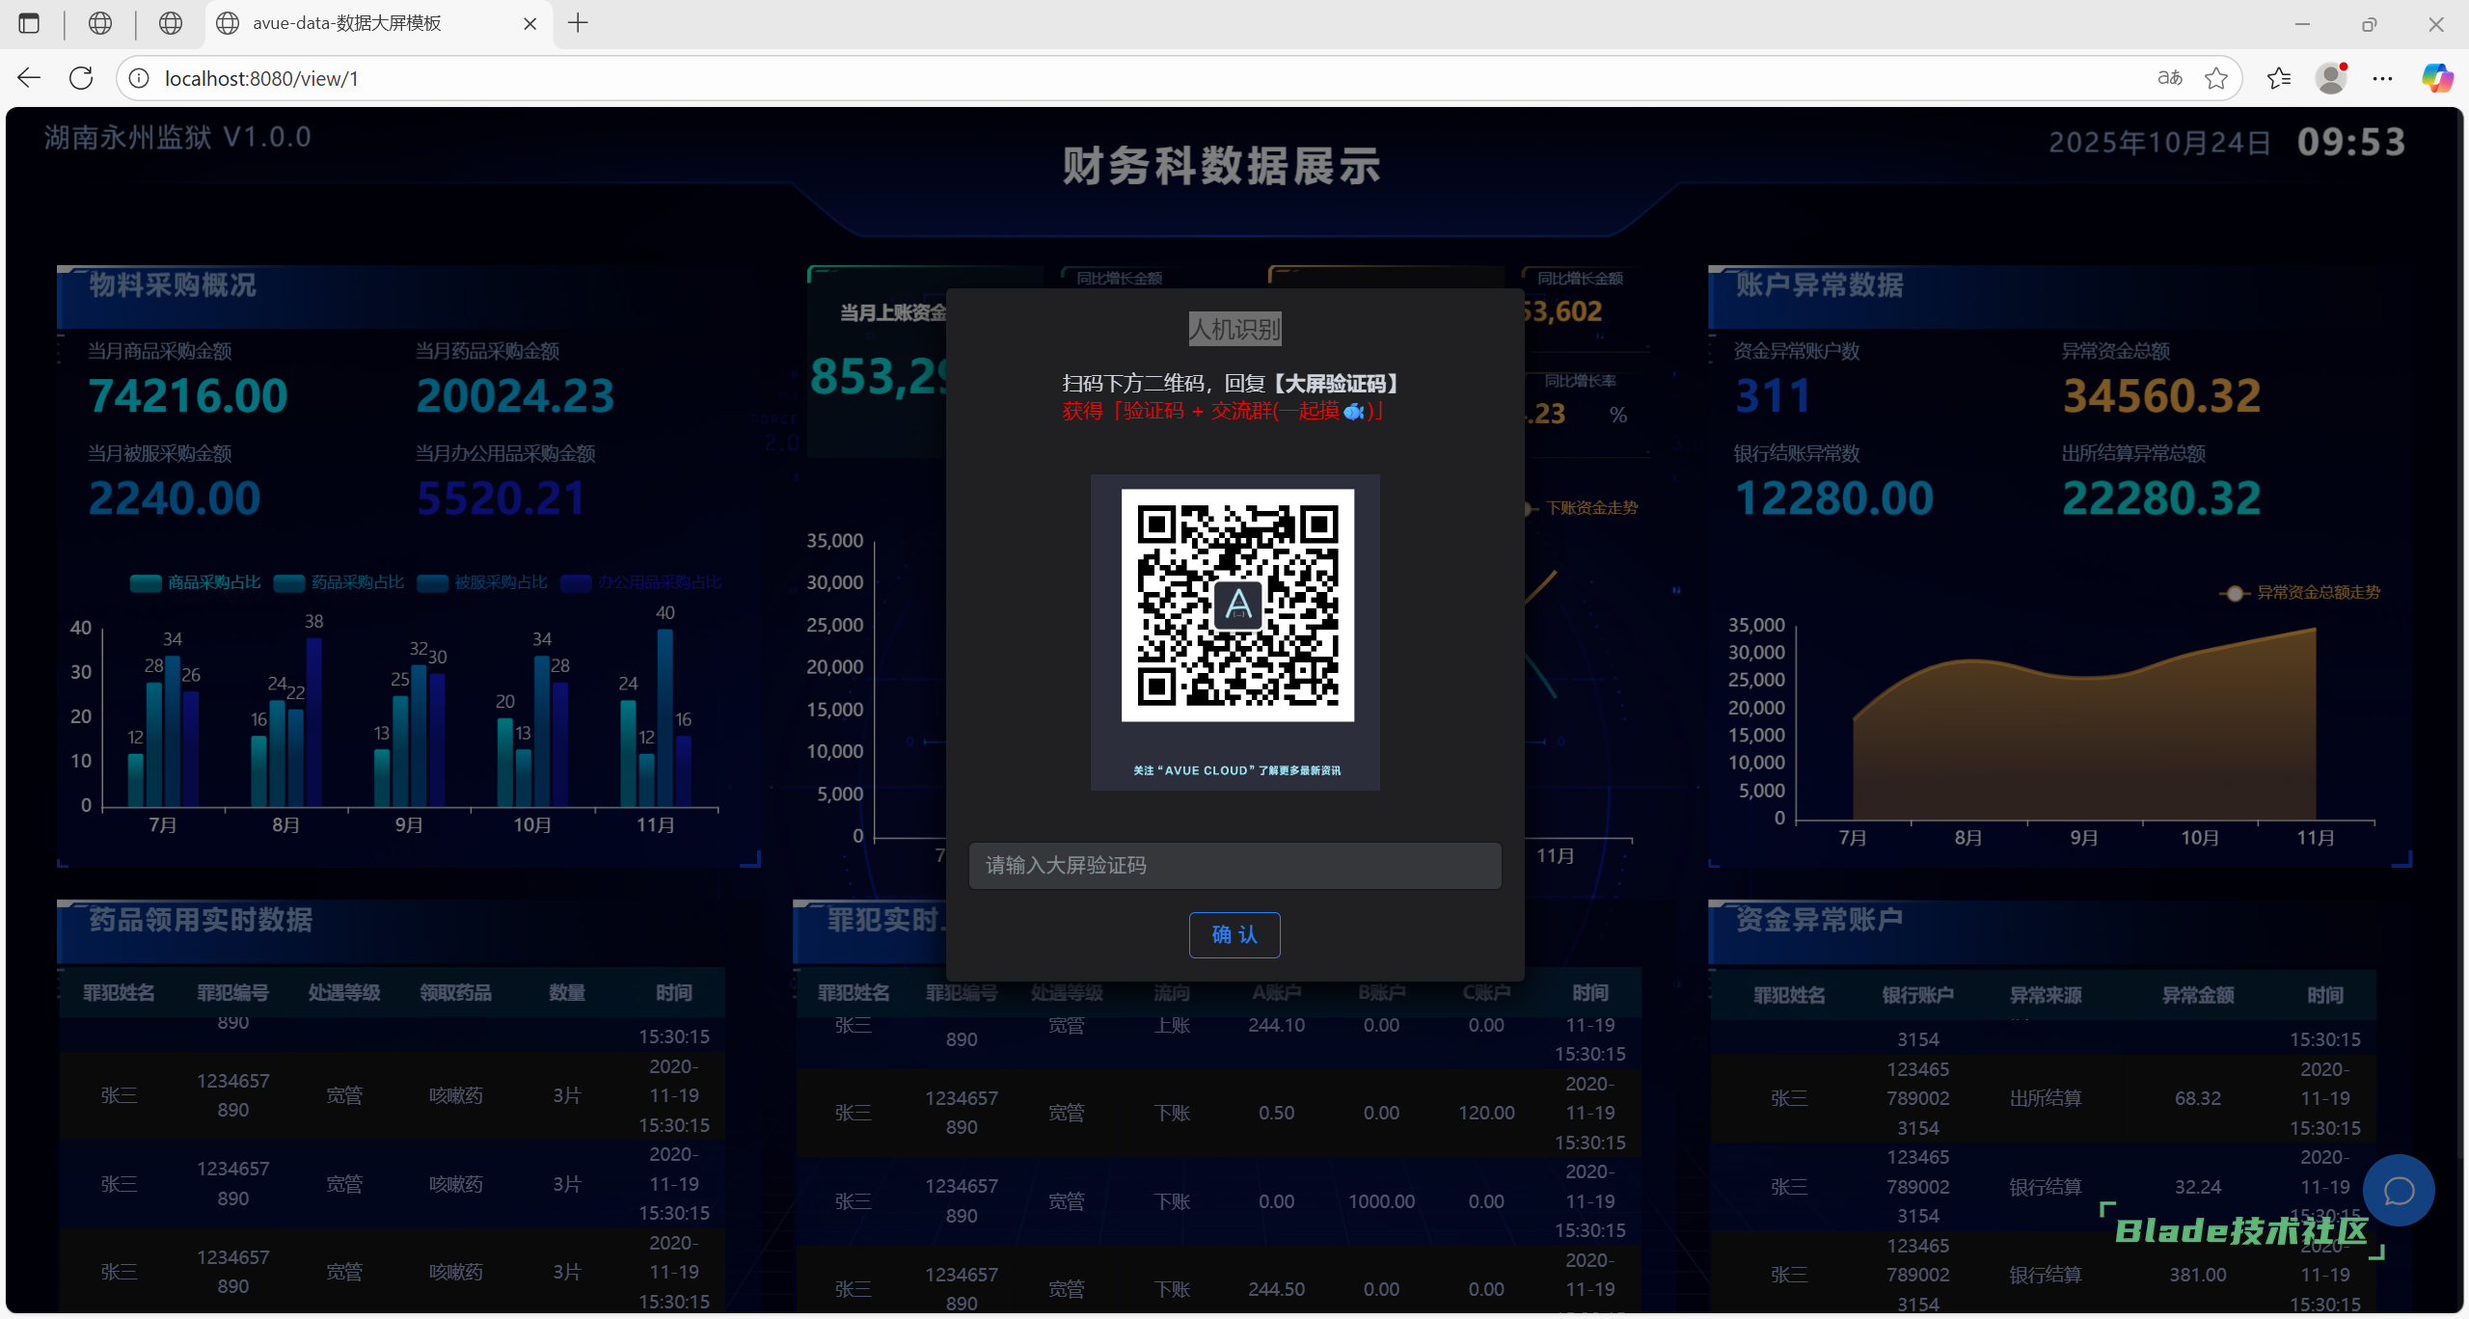Open the site information icon
The width and height of the screenshot is (2469, 1319).
139,78
